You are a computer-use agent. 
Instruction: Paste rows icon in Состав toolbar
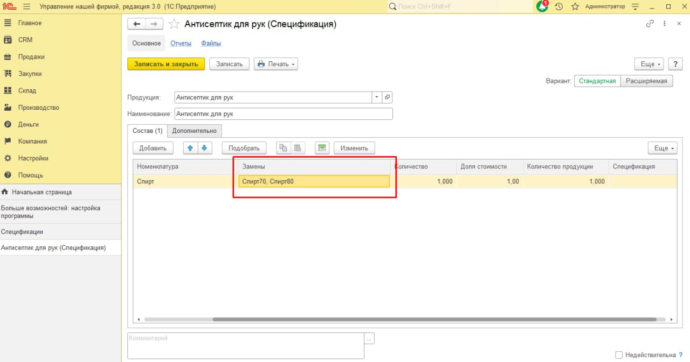298,148
